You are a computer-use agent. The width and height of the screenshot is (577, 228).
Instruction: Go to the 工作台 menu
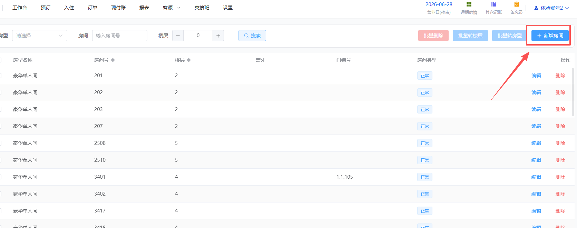tap(20, 8)
